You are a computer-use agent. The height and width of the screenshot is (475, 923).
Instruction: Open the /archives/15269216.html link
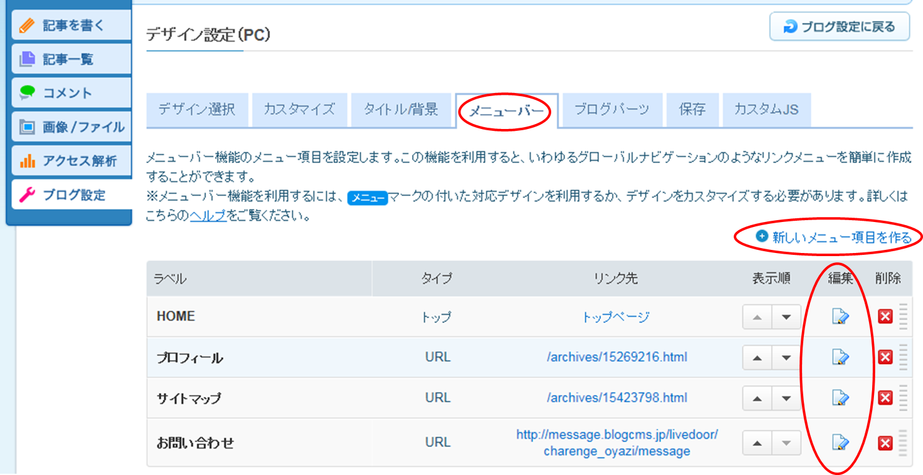(x=617, y=357)
